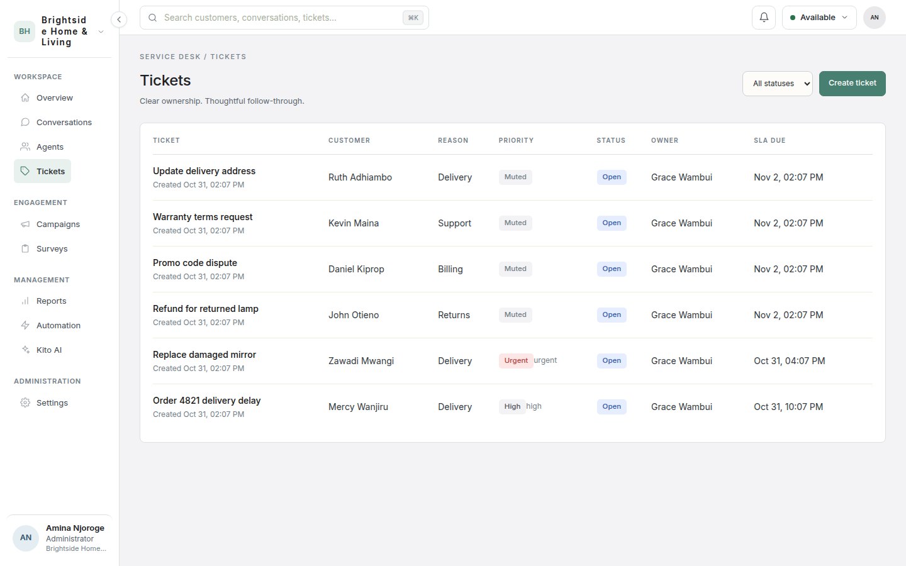Click the BH workspace logo badge
Image resolution: width=906 pixels, height=566 pixels.
point(25,31)
